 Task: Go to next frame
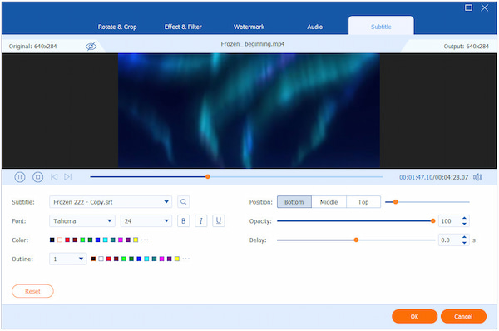tap(68, 177)
